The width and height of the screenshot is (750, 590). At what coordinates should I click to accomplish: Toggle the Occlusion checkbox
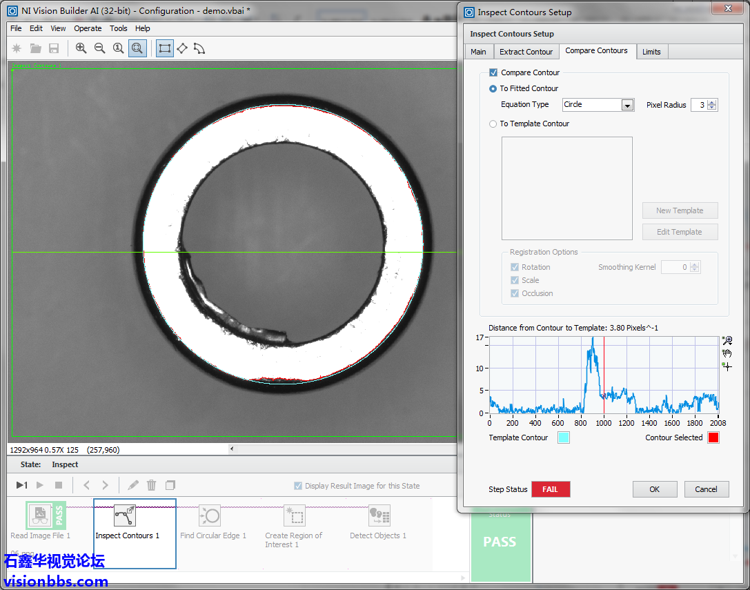515,293
